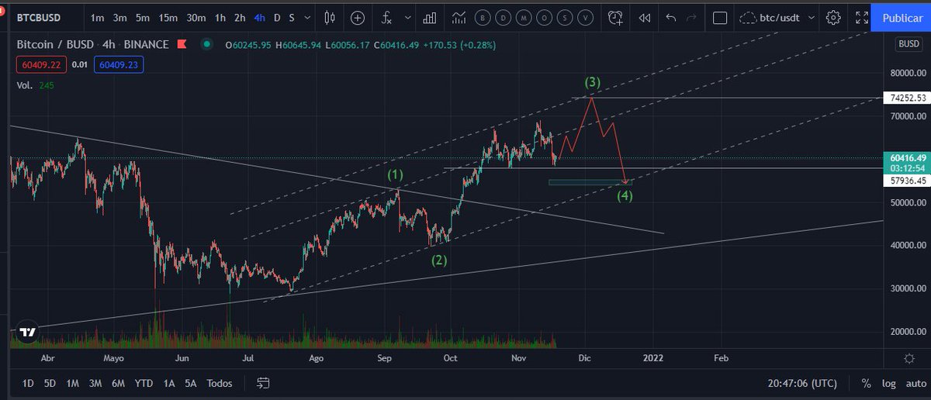Open the strategy templates chart icon
The height and width of the screenshot is (400, 931).
[459, 17]
